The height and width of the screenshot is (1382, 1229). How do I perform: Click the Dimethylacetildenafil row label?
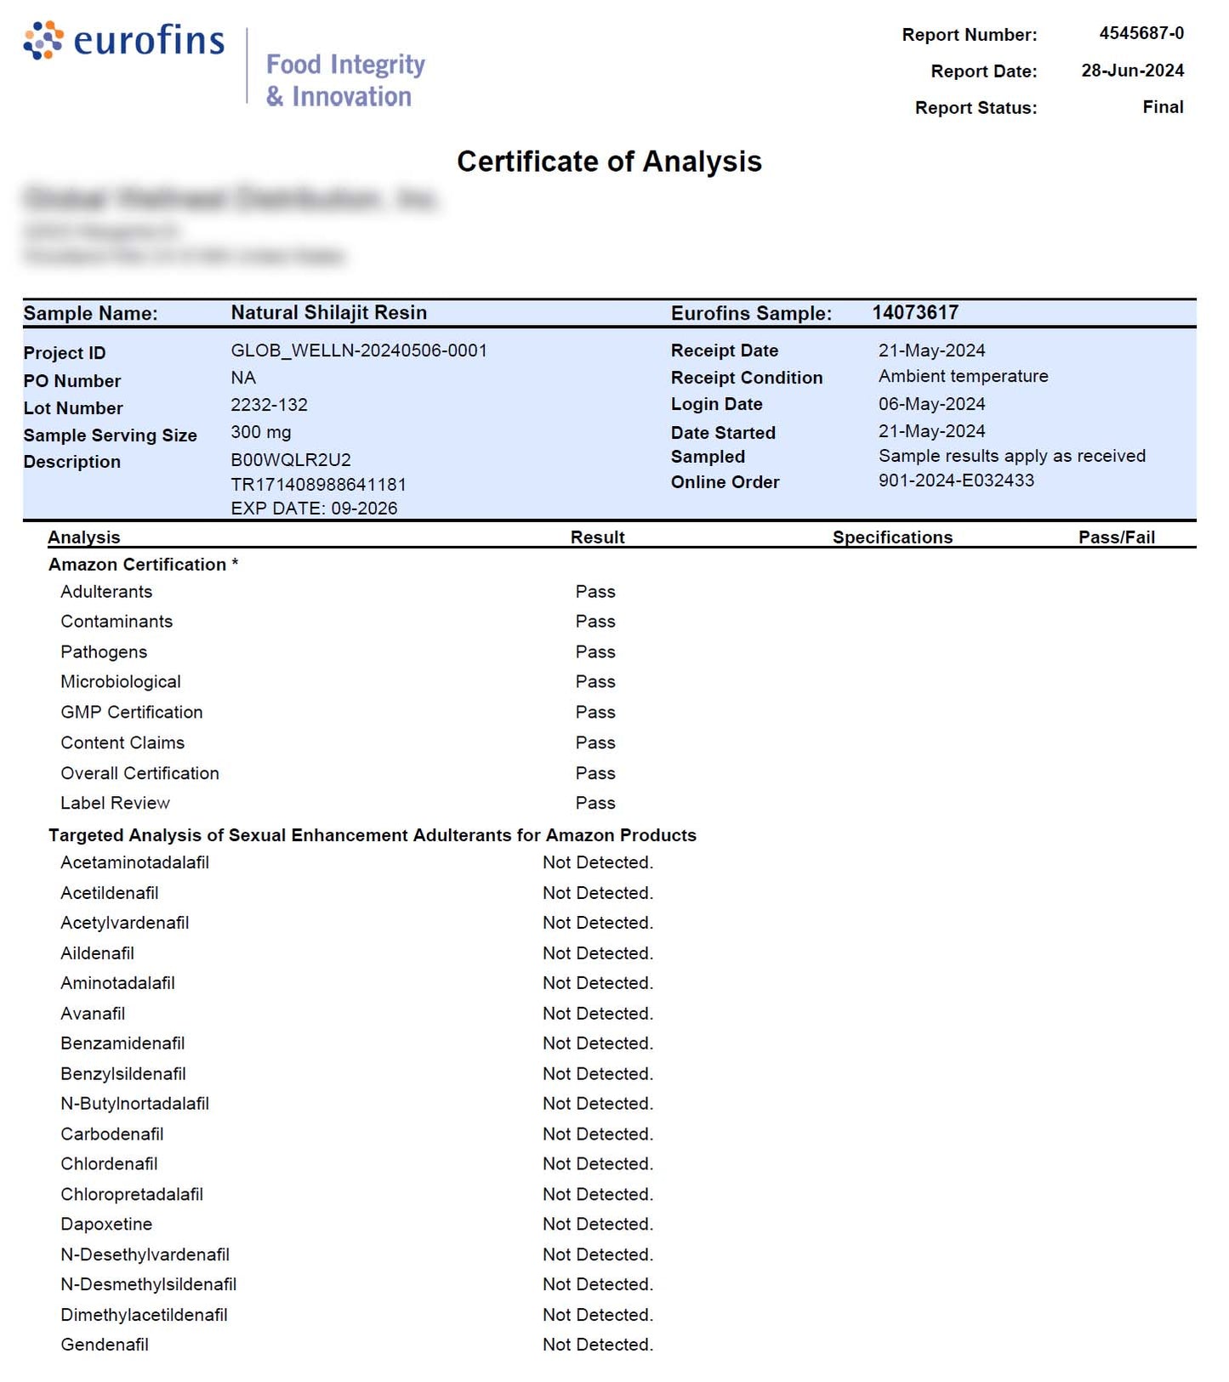[x=144, y=1316]
